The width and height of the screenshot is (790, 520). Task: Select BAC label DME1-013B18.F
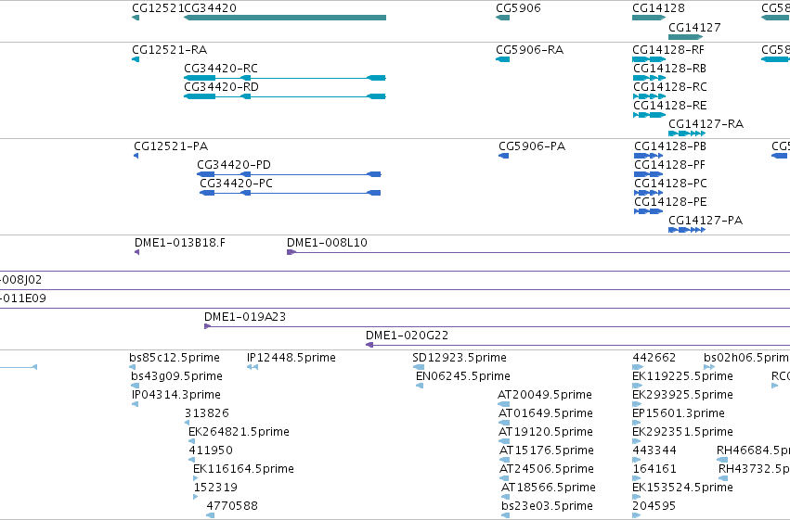[x=180, y=243]
